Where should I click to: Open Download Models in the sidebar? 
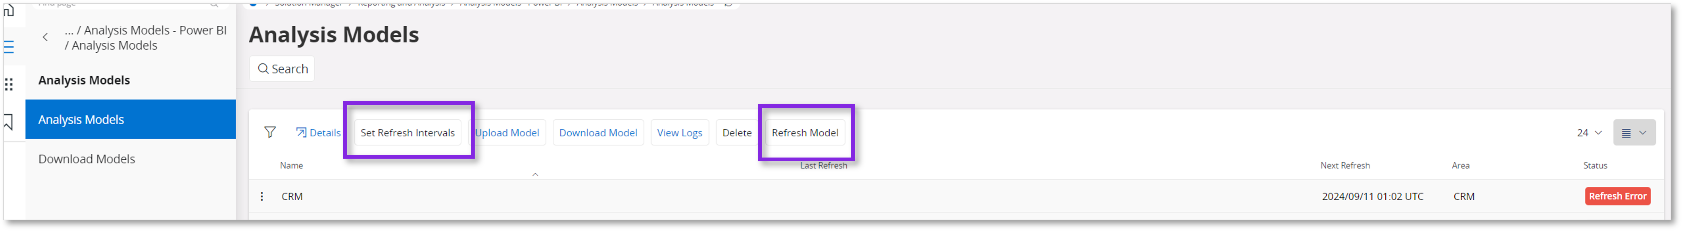tap(87, 159)
